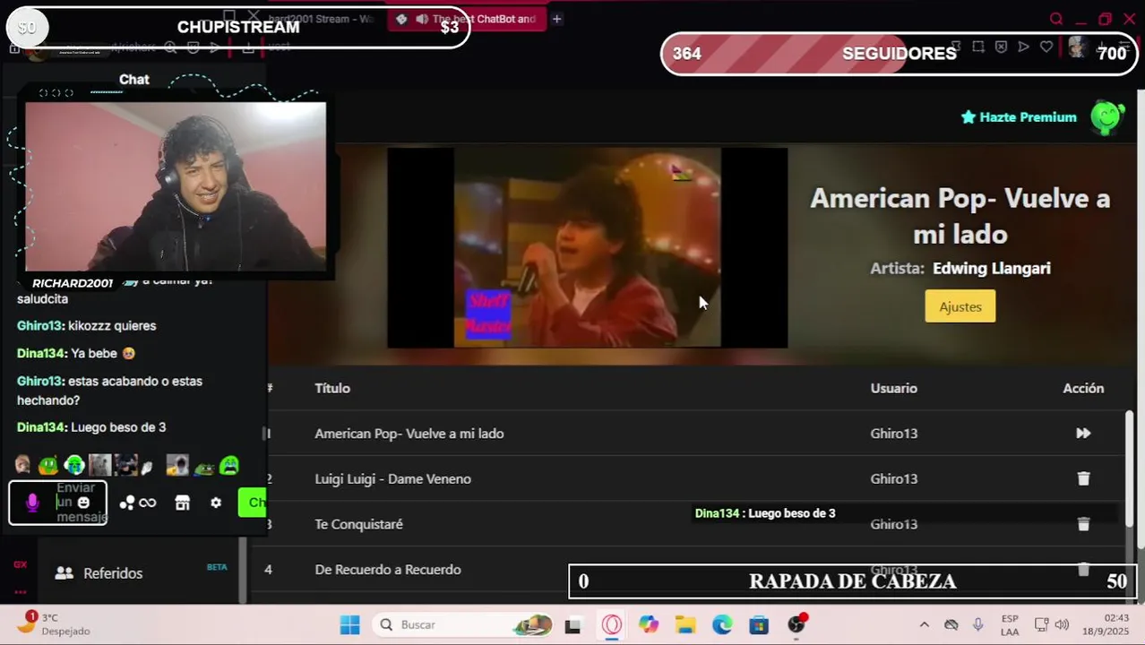Viewport: 1145px width, 645px height.
Task: Open Task View from taskbar
Action: click(x=572, y=625)
